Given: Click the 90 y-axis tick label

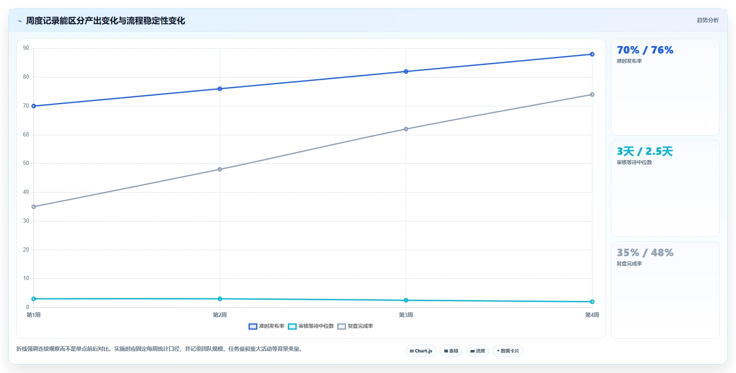Looking at the screenshot, I should click(x=26, y=48).
